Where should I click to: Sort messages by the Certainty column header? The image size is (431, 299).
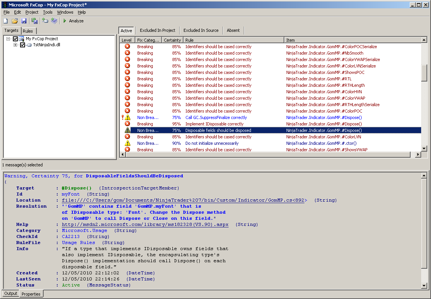coord(172,40)
